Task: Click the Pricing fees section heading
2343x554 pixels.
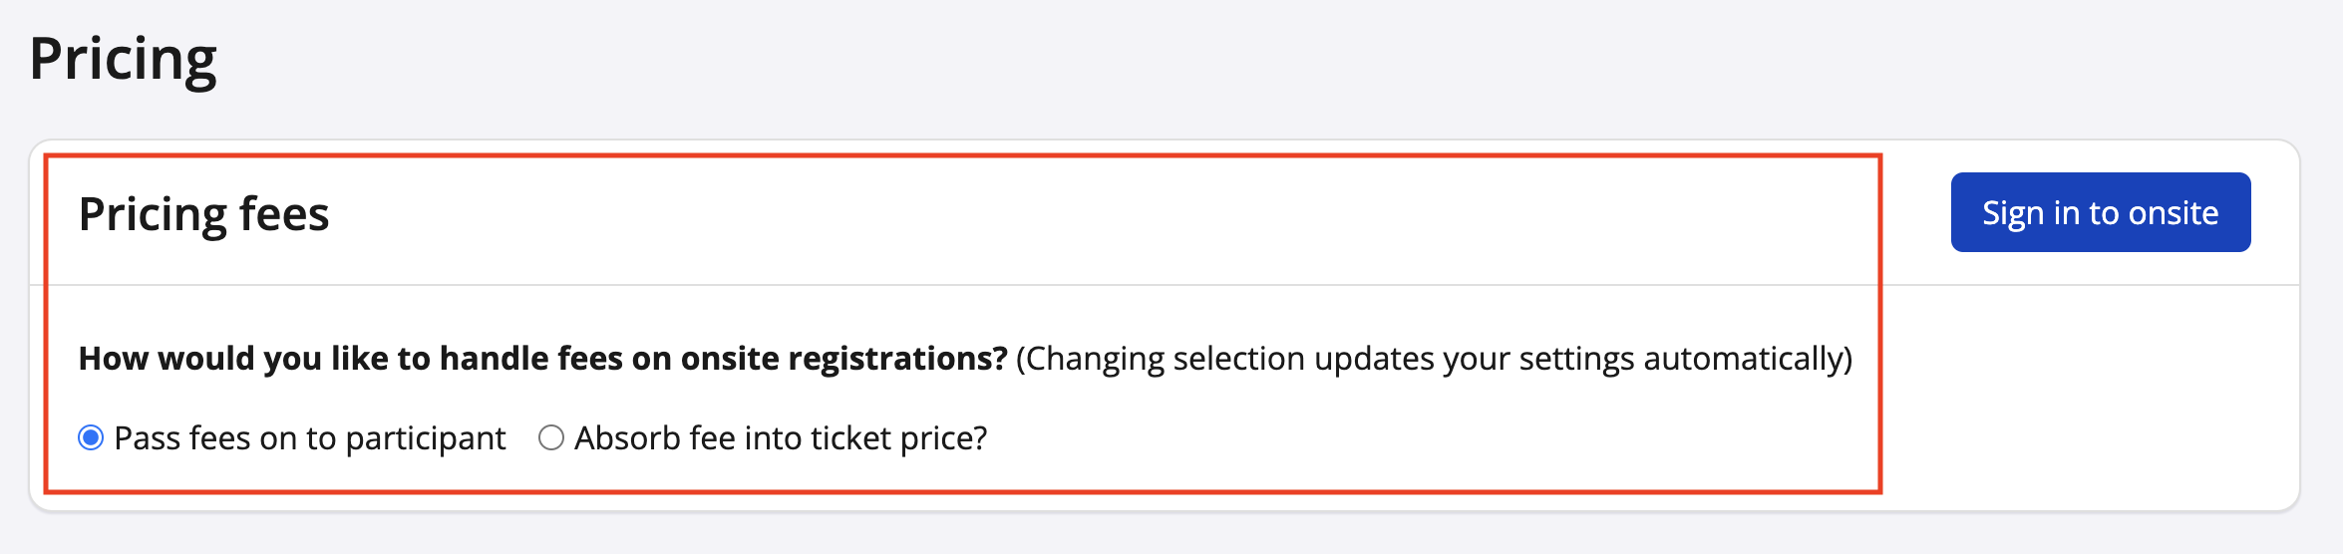Action: (203, 214)
